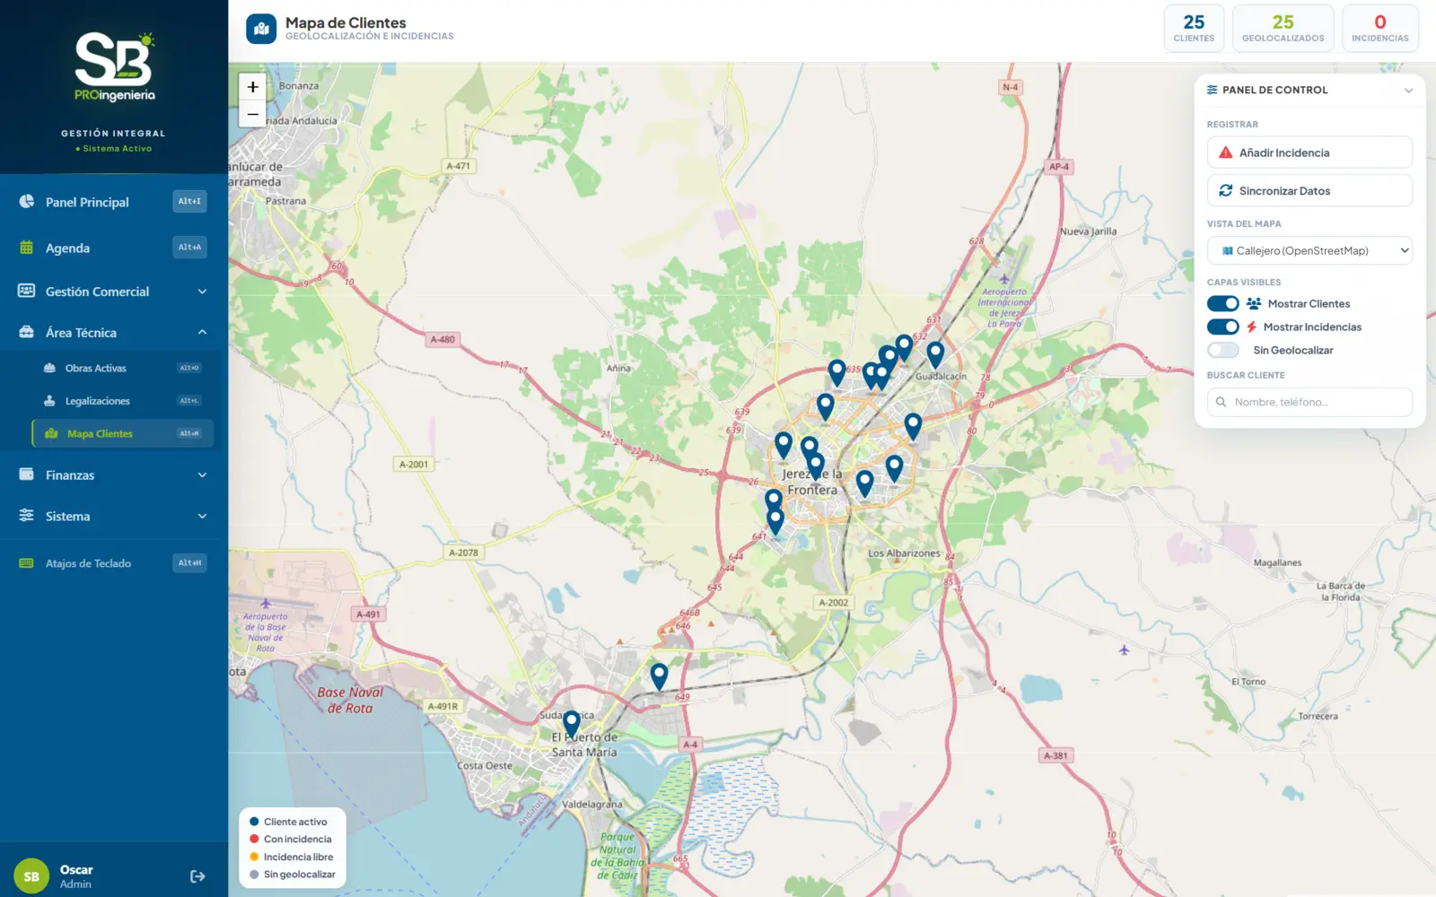
Task: Click the client marker near road 649
Action: 659,676
